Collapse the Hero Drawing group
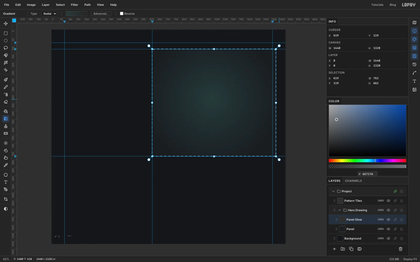Image resolution: width=420 pixels, height=262 pixels. click(340, 210)
